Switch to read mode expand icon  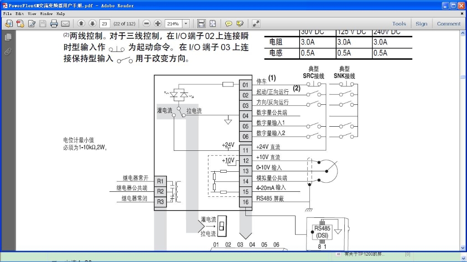click(256, 24)
